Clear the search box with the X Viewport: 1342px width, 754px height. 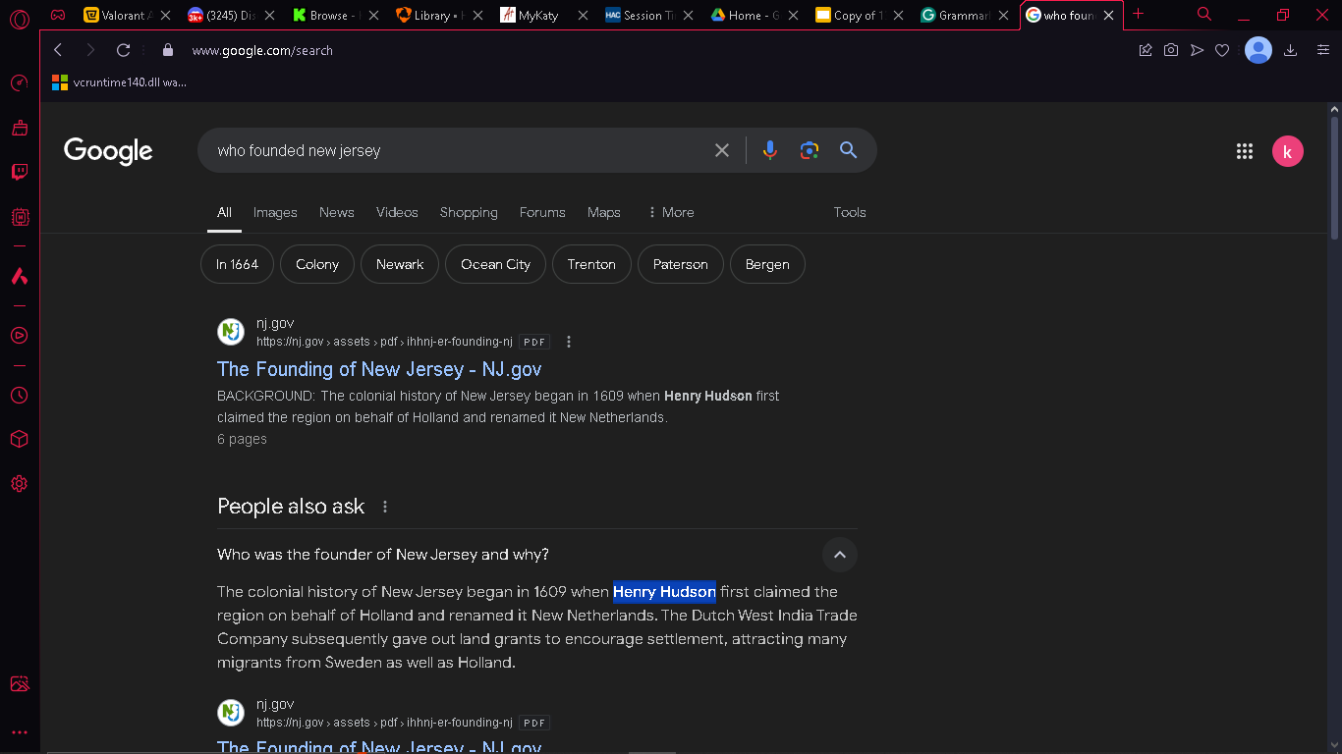pos(722,150)
